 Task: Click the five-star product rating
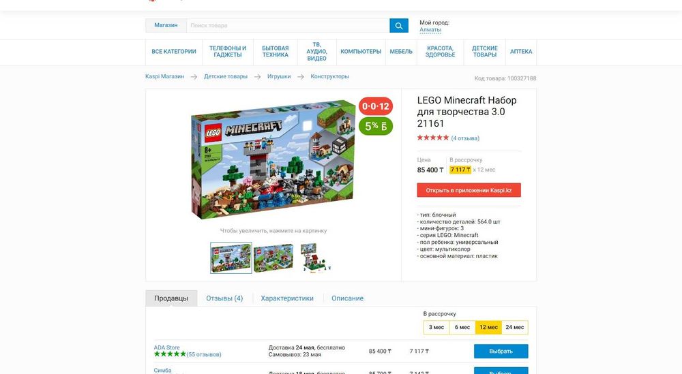(433, 138)
